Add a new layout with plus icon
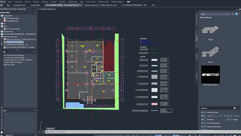 pyautogui.click(x=35, y=135)
